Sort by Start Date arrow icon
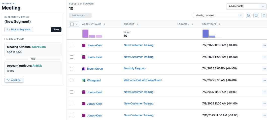Image resolution: width=267 pixels, height=120 pixels. 219,24
